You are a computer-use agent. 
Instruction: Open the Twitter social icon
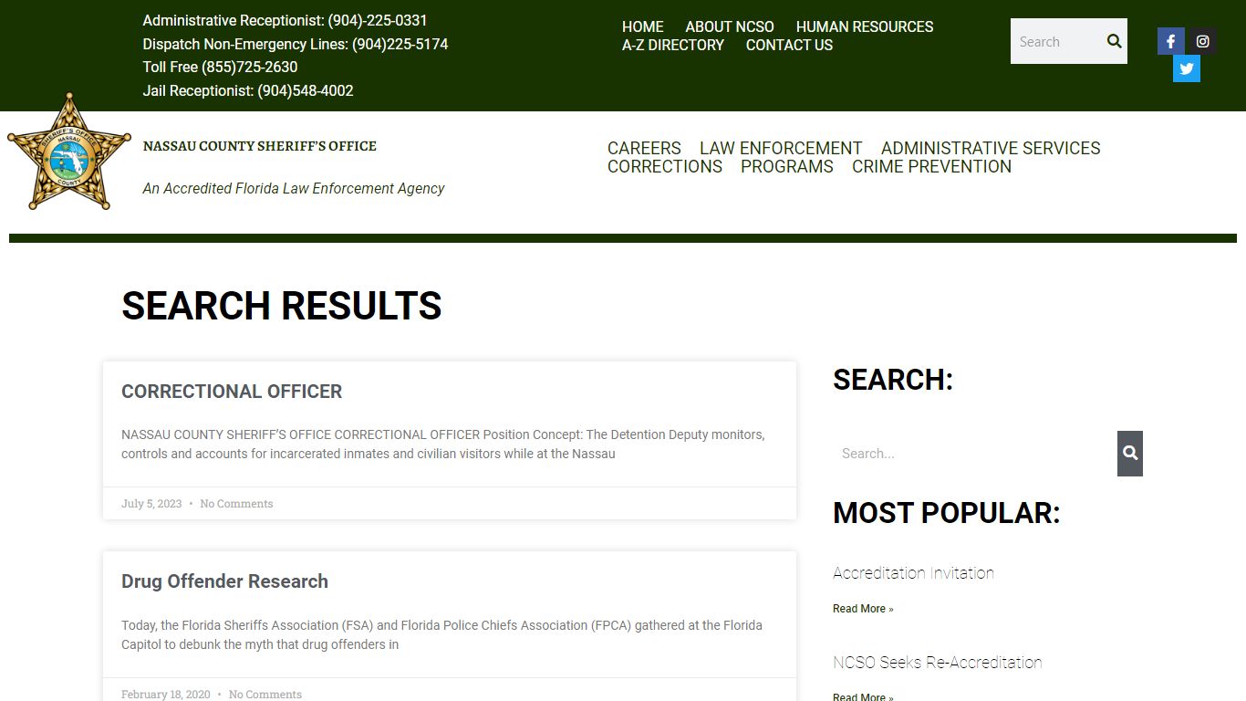click(1187, 68)
